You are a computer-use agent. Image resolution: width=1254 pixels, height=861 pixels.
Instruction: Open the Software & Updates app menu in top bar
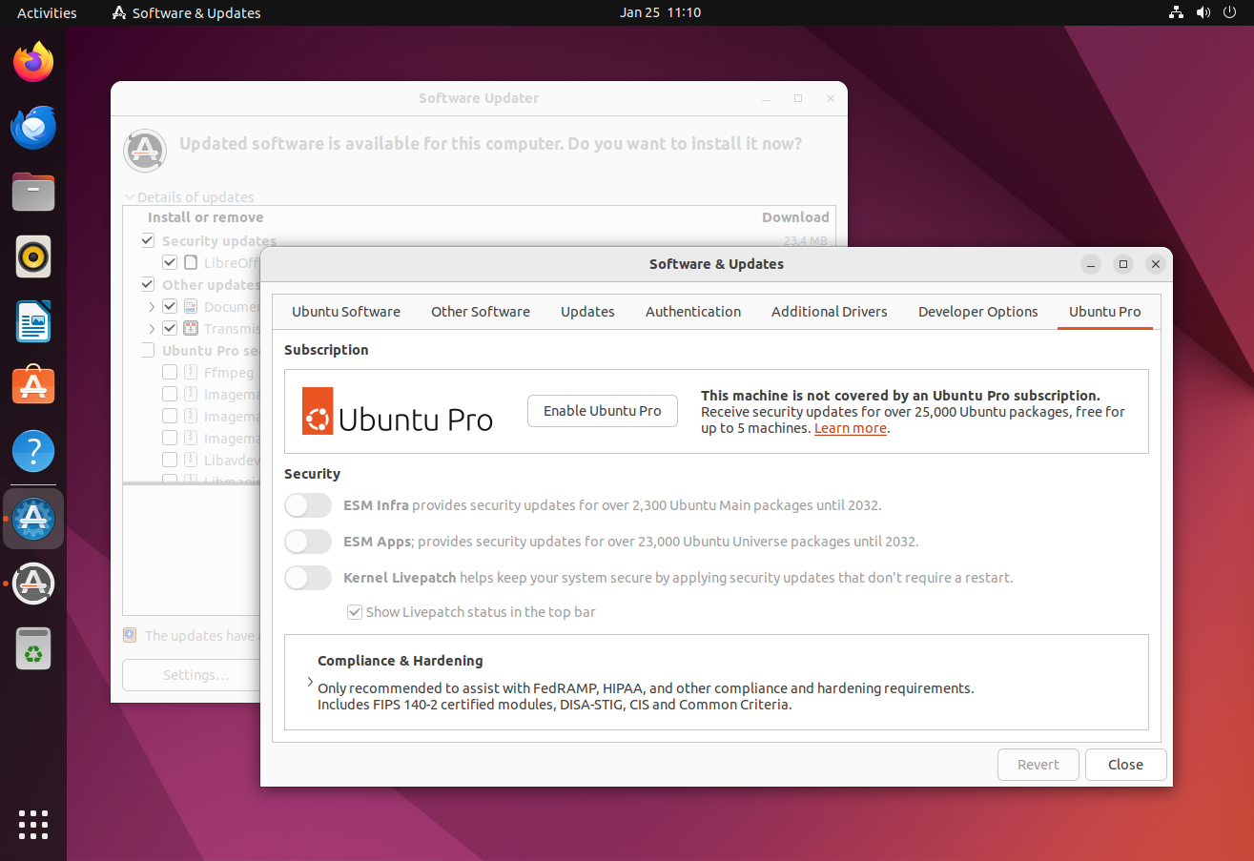186,12
